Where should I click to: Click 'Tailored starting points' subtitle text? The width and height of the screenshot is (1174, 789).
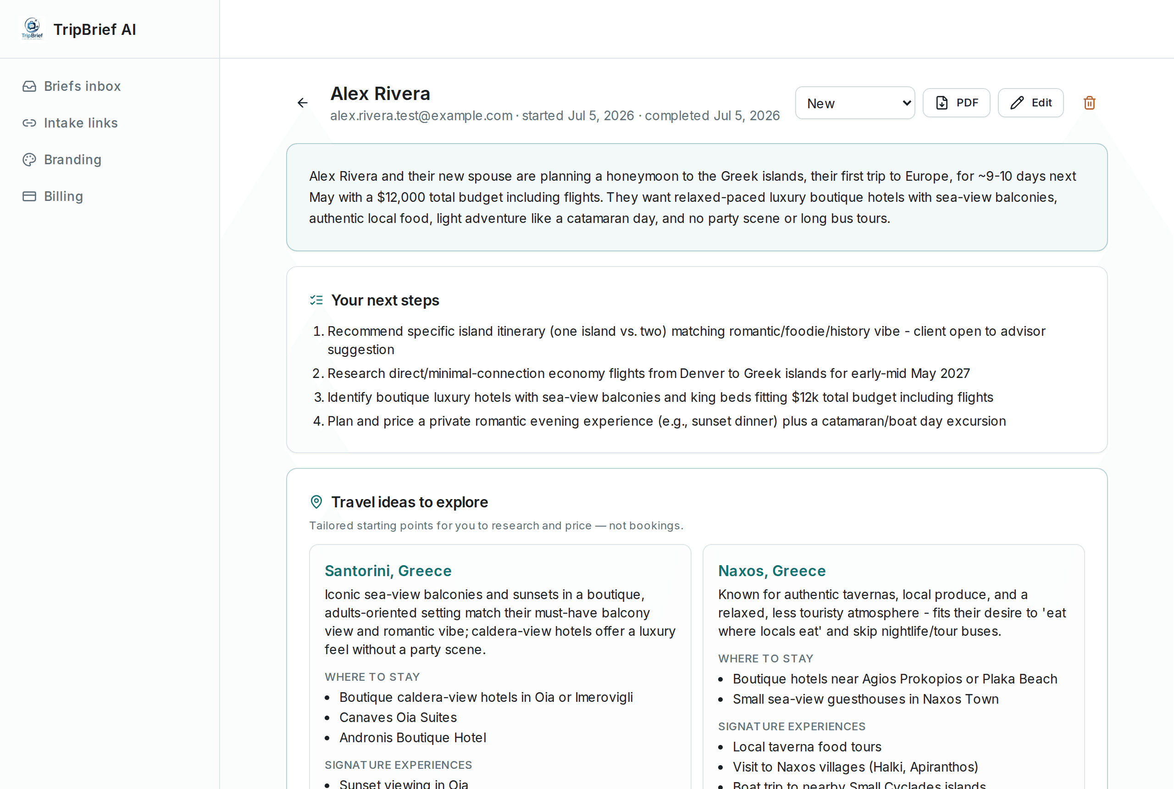pos(496,525)
